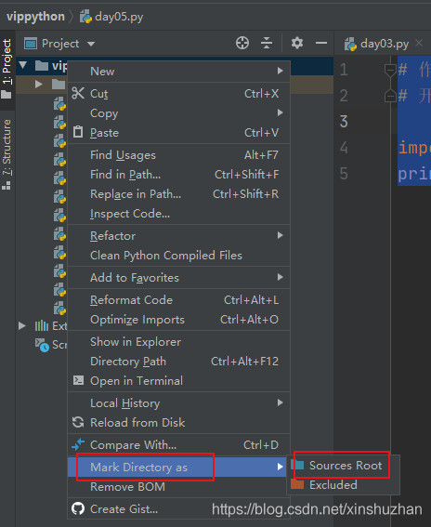431x527 pixels.
Task: Click the orange Excluded folder icon
Action: click(297, 484)
